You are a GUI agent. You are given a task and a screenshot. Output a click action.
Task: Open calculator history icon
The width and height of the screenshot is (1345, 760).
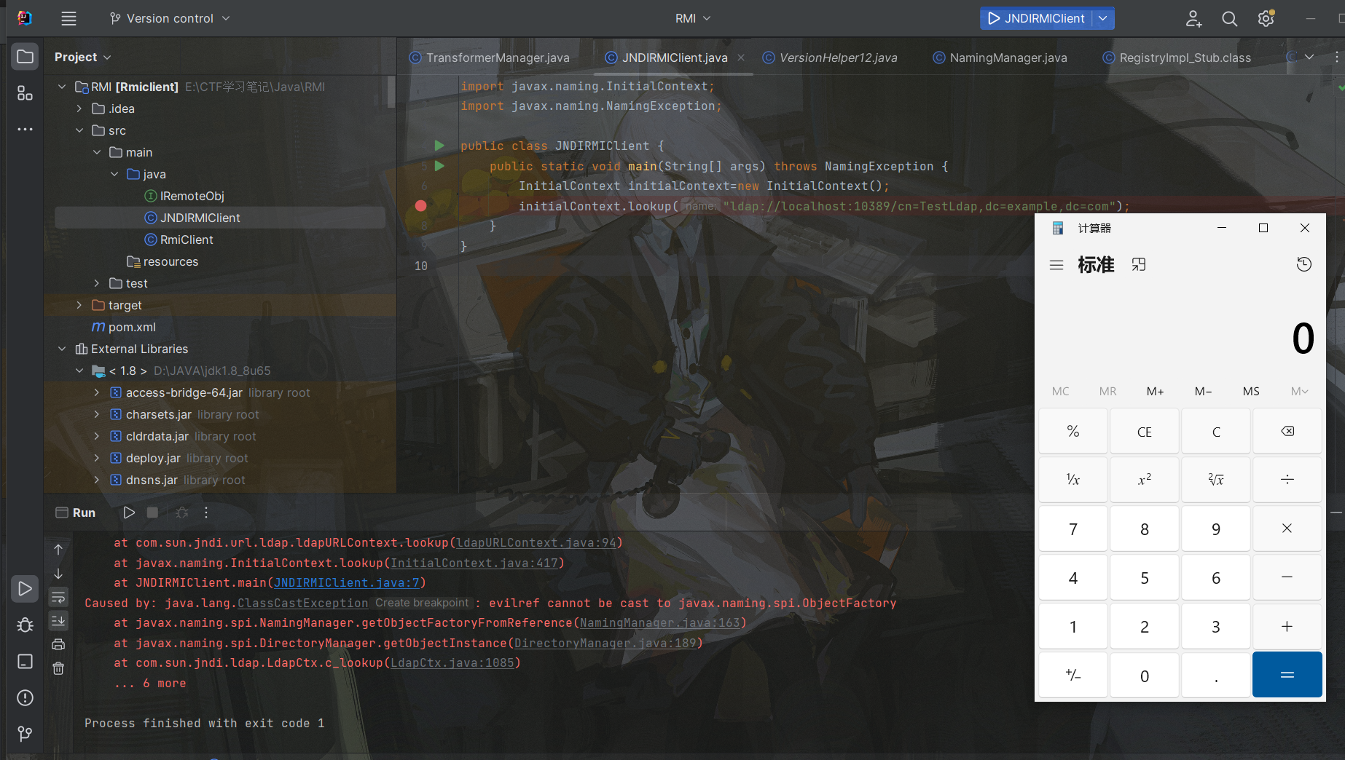(1304, 264)
